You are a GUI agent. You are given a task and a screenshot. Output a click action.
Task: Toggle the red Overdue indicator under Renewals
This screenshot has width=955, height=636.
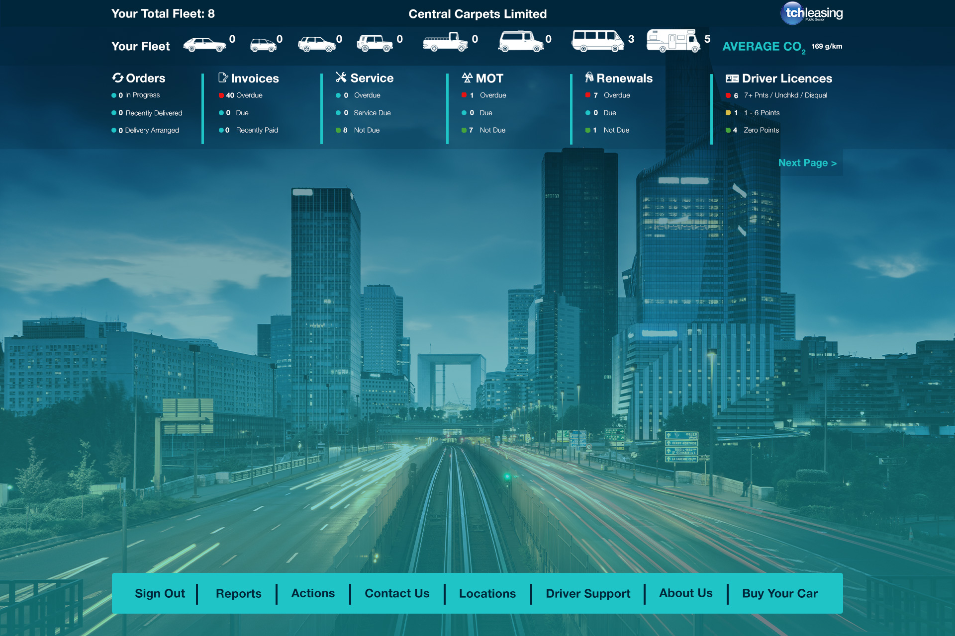point(589,95)
